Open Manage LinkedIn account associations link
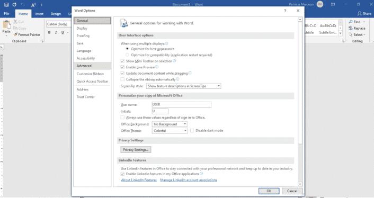This screenshot has width=374, height=198. click(x=189, y=180)
